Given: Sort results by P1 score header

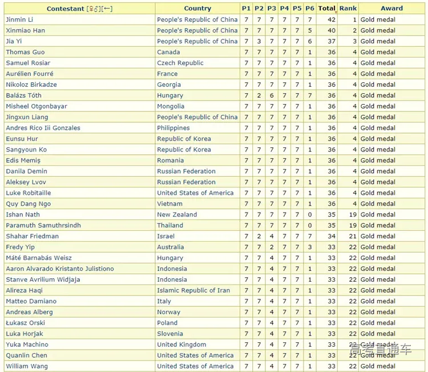Looking at the screenshot, I should pyautogui.click(x=246, y=9).
